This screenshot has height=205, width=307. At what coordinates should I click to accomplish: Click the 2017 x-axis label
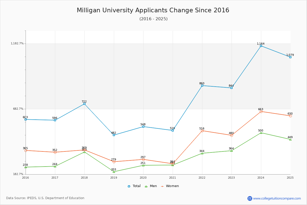55,178
